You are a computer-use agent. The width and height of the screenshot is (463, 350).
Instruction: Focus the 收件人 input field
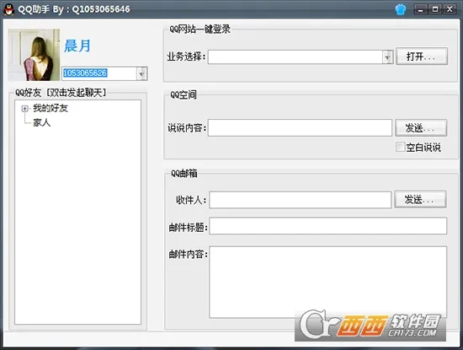click(301, 200)
